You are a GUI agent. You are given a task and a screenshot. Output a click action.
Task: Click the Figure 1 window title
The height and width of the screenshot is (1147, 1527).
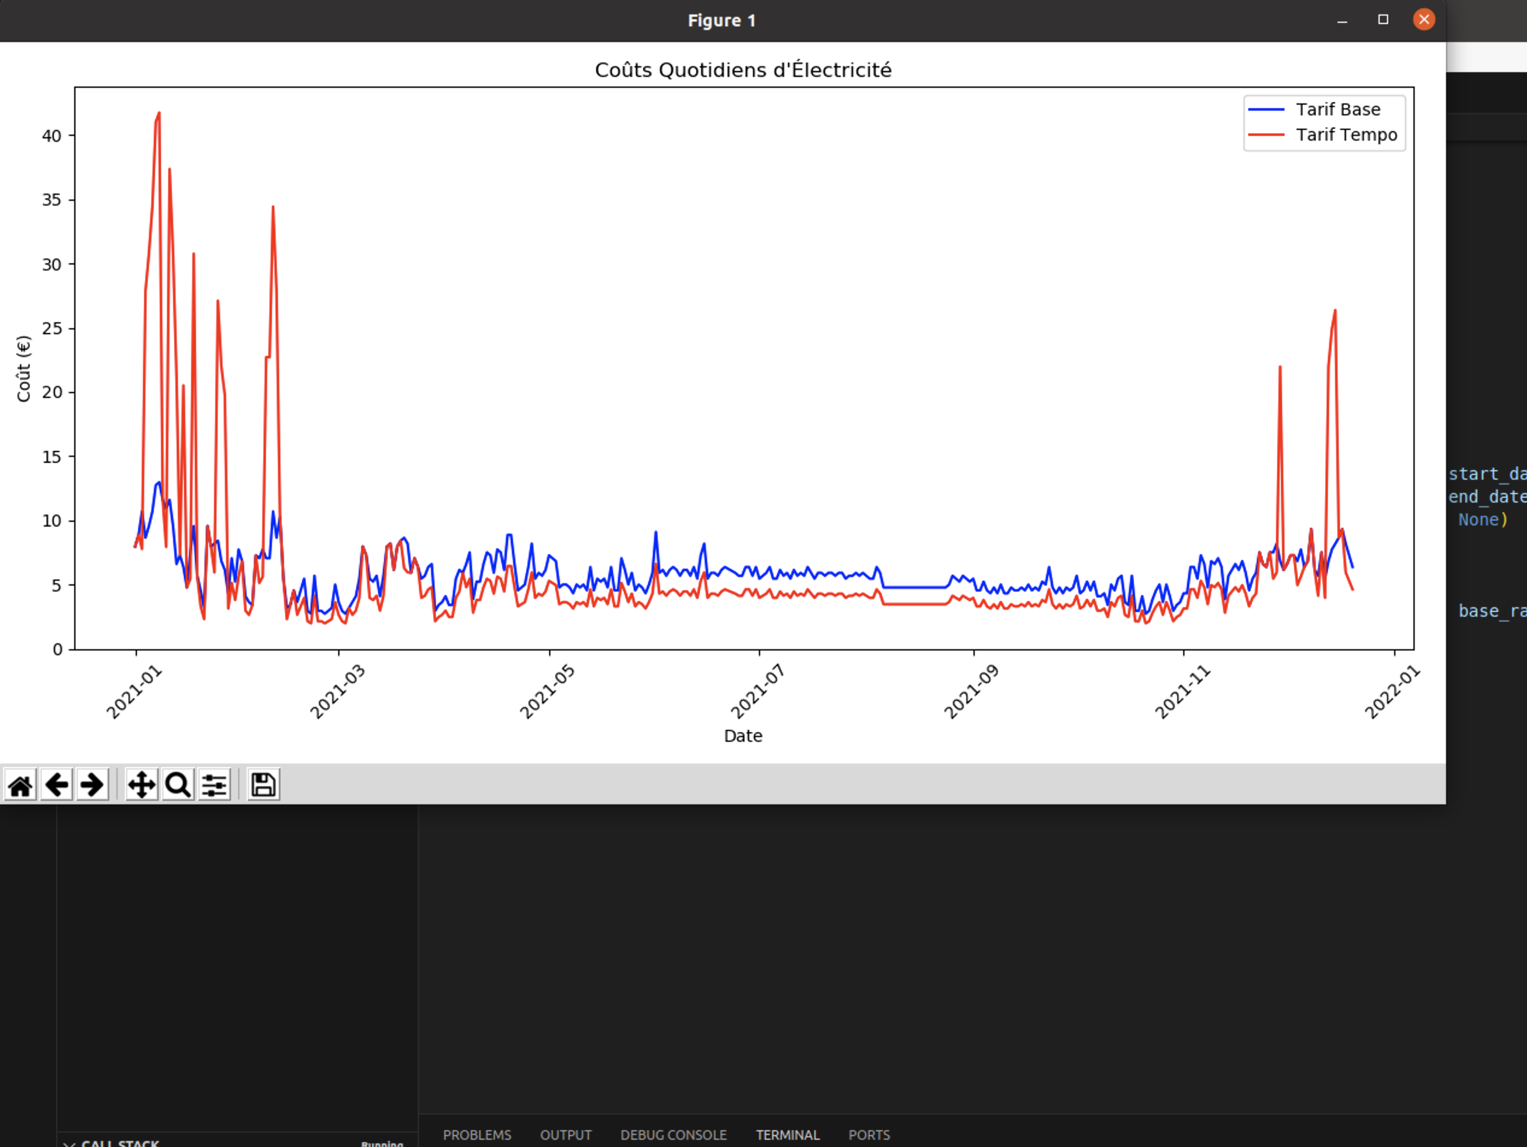click(721, 20)
